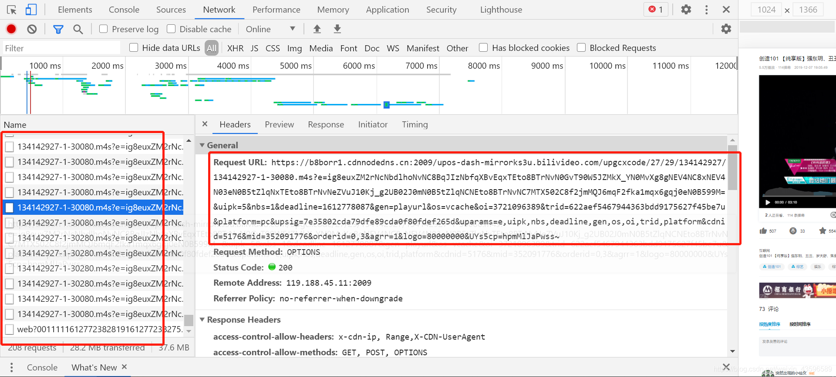Open the Preview tab of request
836x377 pixels.
pos(280,124)
